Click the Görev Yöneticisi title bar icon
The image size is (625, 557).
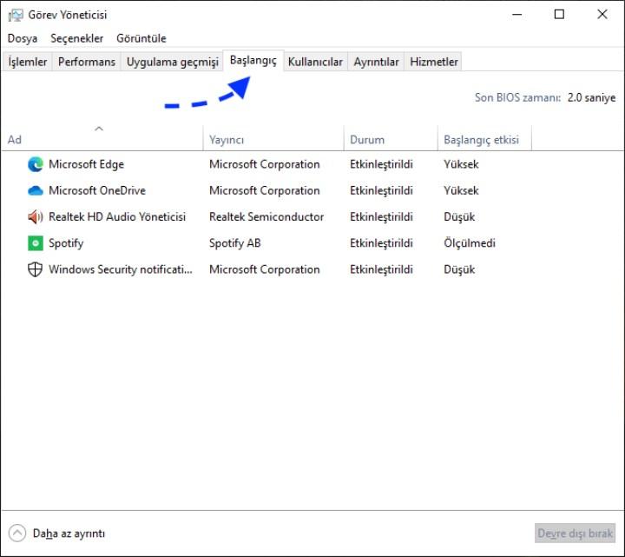tap(16, 15)
